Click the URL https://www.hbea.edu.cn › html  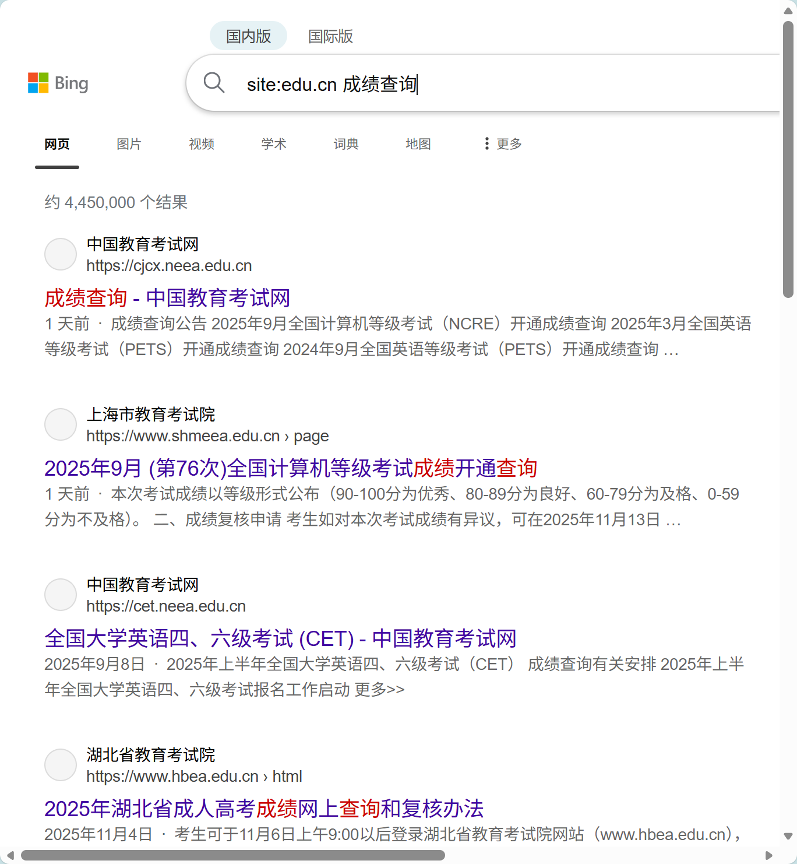[194, 777]
